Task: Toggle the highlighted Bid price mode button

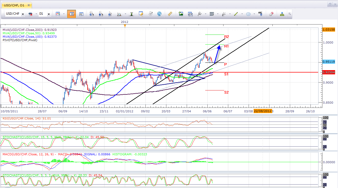Action: point(72,14)
